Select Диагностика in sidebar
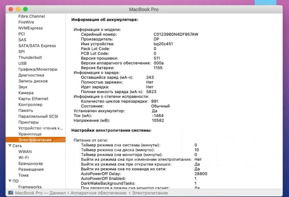289x197 pixels. pyautogui.click(x=31, y=75)
